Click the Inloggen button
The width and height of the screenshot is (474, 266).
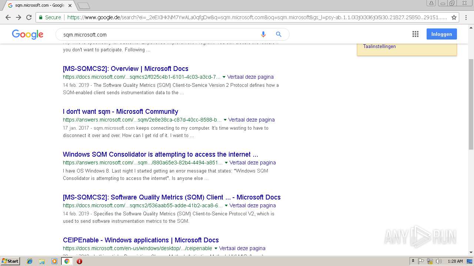tap(441, 34)
